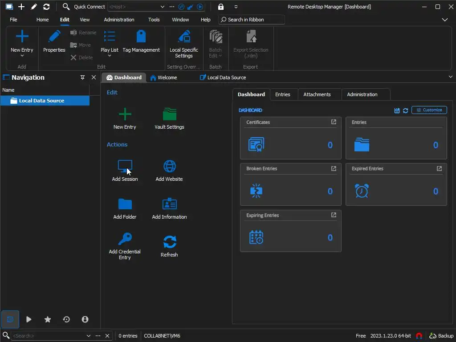Click Name column header in Navigation
The image size is (456, 342).
45,90
